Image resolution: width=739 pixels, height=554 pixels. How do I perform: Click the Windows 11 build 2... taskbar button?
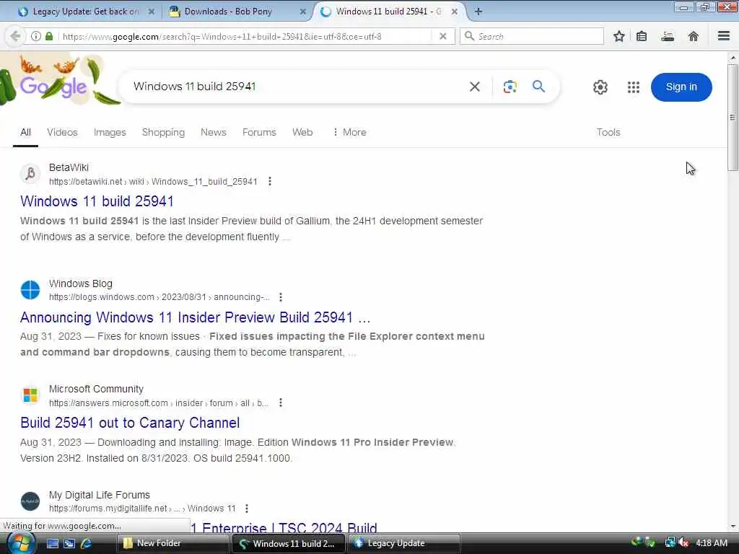(289, 543)
